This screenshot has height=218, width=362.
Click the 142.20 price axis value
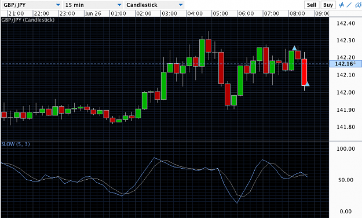click(x=346, y=57)
